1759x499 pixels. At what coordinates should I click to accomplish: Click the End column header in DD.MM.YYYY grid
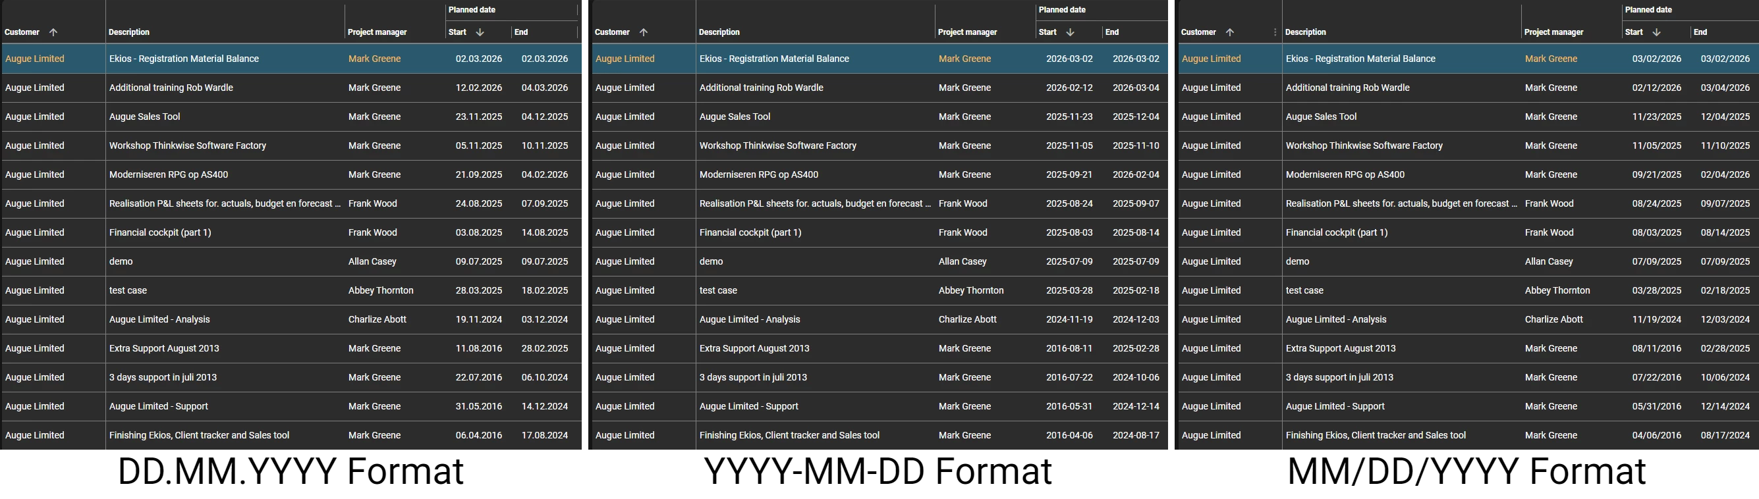point(521,32)
